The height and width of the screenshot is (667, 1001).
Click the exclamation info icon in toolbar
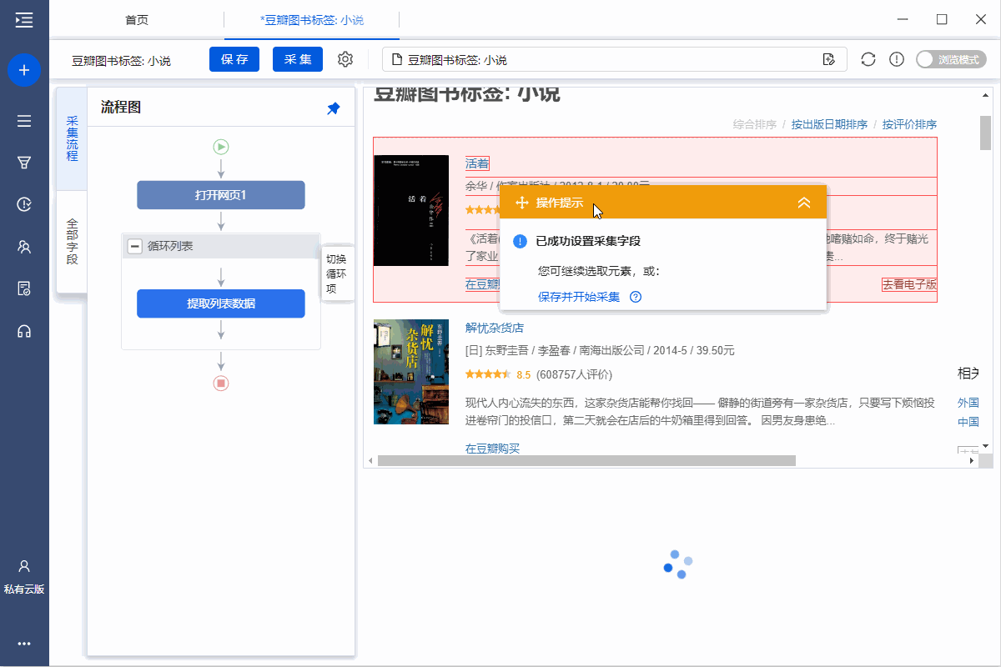pyautogui.click(x=897, y=59)
